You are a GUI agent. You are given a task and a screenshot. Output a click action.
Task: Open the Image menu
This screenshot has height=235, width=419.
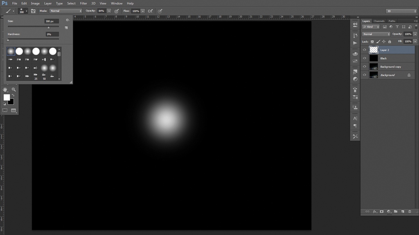tap(35, 3)
